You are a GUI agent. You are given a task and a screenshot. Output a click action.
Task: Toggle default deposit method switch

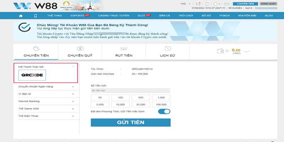tap(164, 111)
